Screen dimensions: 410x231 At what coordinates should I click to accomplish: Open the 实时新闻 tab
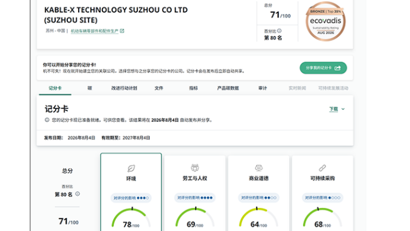[x=297, y=88]
